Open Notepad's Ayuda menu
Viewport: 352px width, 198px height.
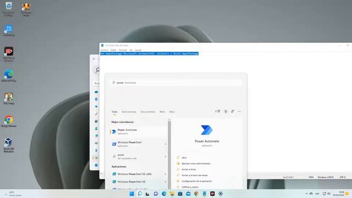click(x=138, y=50)
